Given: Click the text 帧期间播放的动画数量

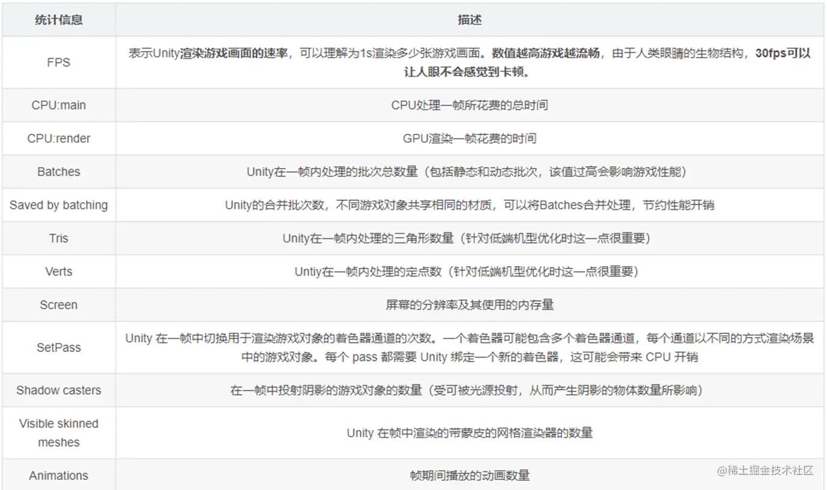Looking at the screenshot, I should click(470, 476).
